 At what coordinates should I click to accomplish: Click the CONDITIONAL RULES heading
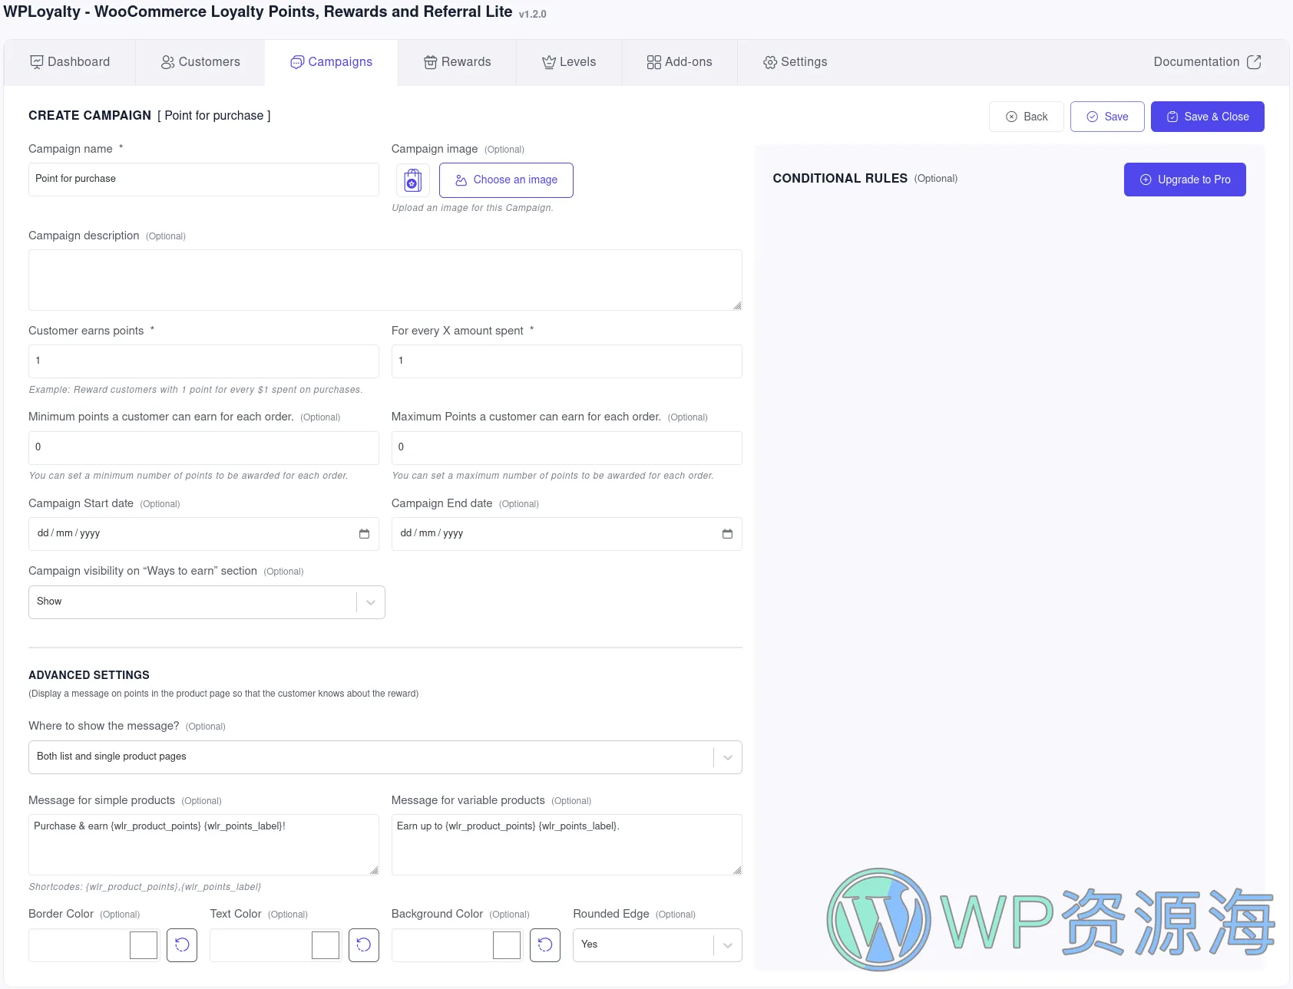click(840, 178)
